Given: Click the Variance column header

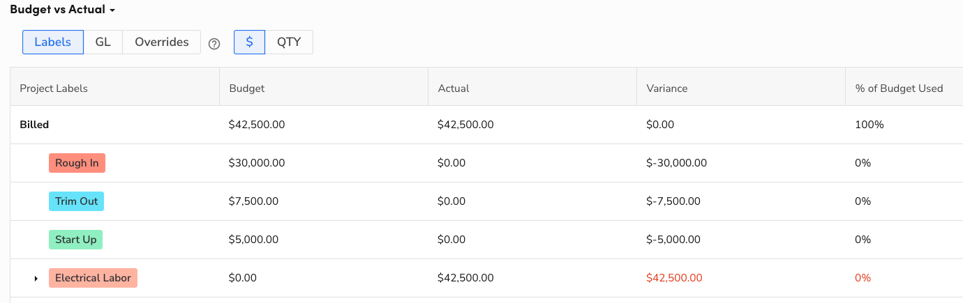Looking at the screenshot, I should coord(667,88).
